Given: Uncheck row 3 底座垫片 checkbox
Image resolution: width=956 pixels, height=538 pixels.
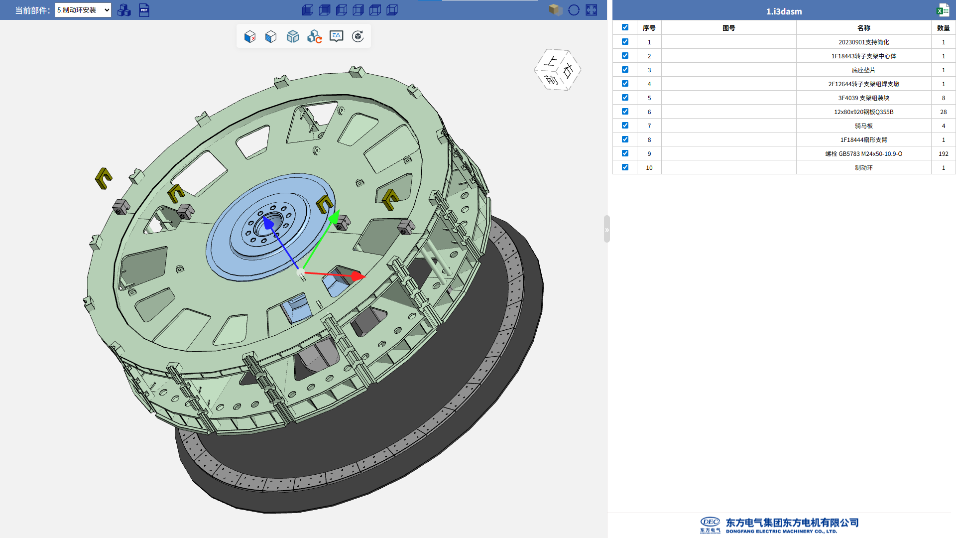Looking at the screenshot, I should tap(625, 70).
